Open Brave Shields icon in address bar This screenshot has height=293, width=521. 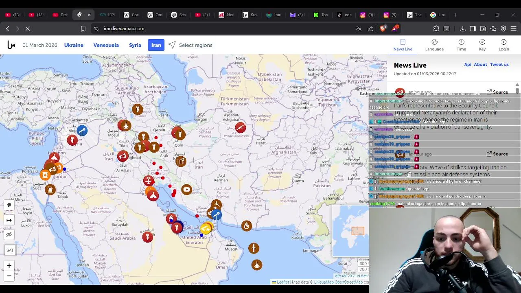point(383,28)
